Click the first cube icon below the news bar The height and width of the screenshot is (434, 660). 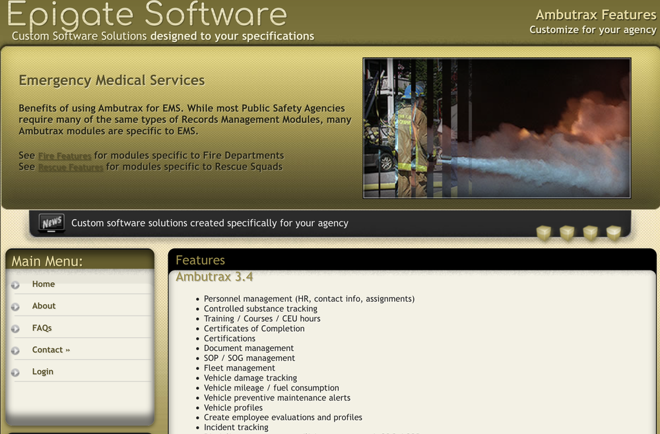pyautogui.click(x=543, y=233)
